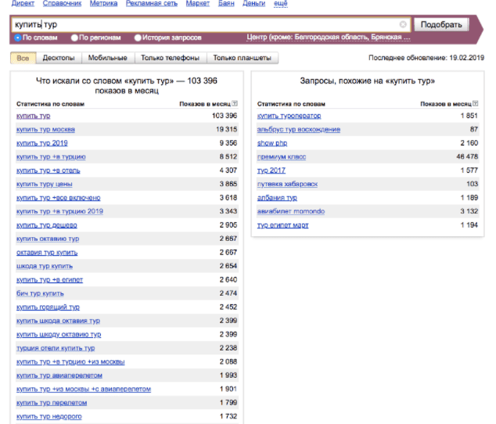This screenshot has height=424, width=496.
Task: Select the 'История запросов' radio button
Action: 138,38
